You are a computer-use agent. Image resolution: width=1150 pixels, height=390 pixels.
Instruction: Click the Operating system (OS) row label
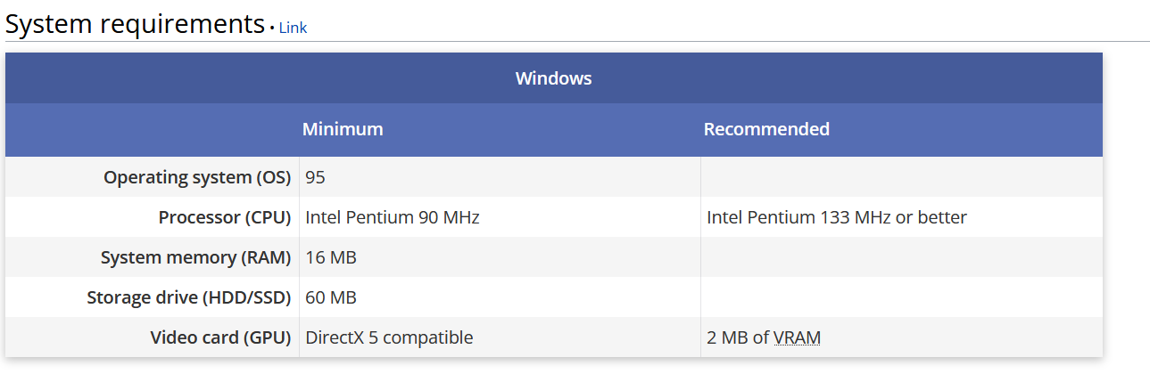click(x=197, y=177)
